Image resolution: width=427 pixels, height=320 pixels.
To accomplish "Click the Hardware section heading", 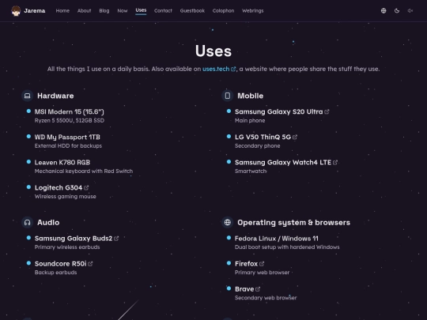I will tap(55, 96).
